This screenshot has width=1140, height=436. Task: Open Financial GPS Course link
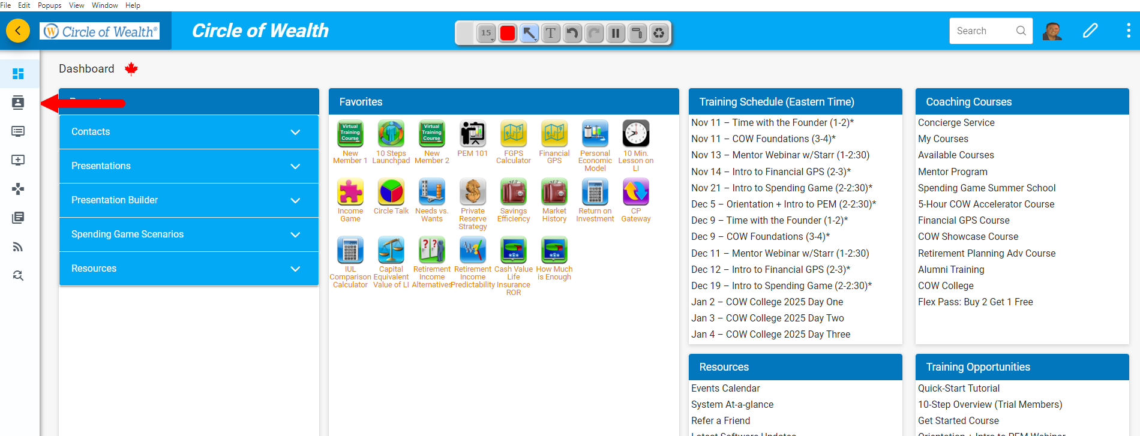[964, 220]
